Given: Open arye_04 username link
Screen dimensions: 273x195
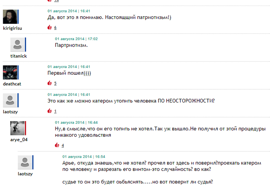Looking at the screenshot, I should click(x=19, y=140).
